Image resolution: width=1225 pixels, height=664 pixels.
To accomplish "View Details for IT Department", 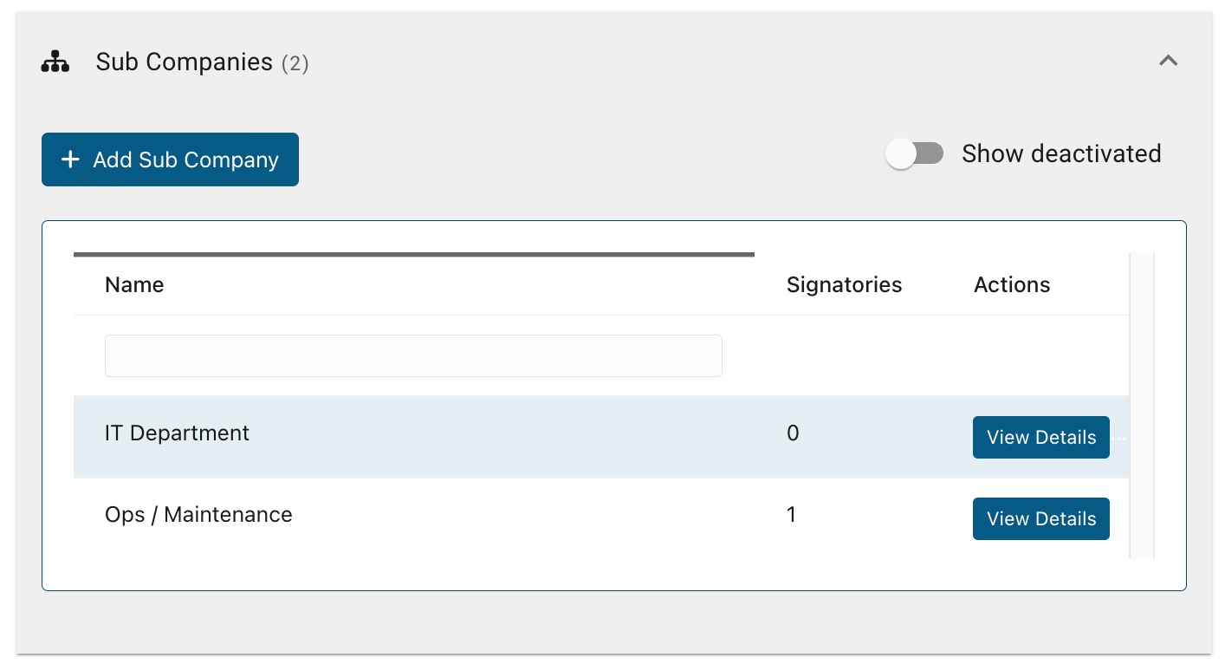I will [x=1040, y=437].
